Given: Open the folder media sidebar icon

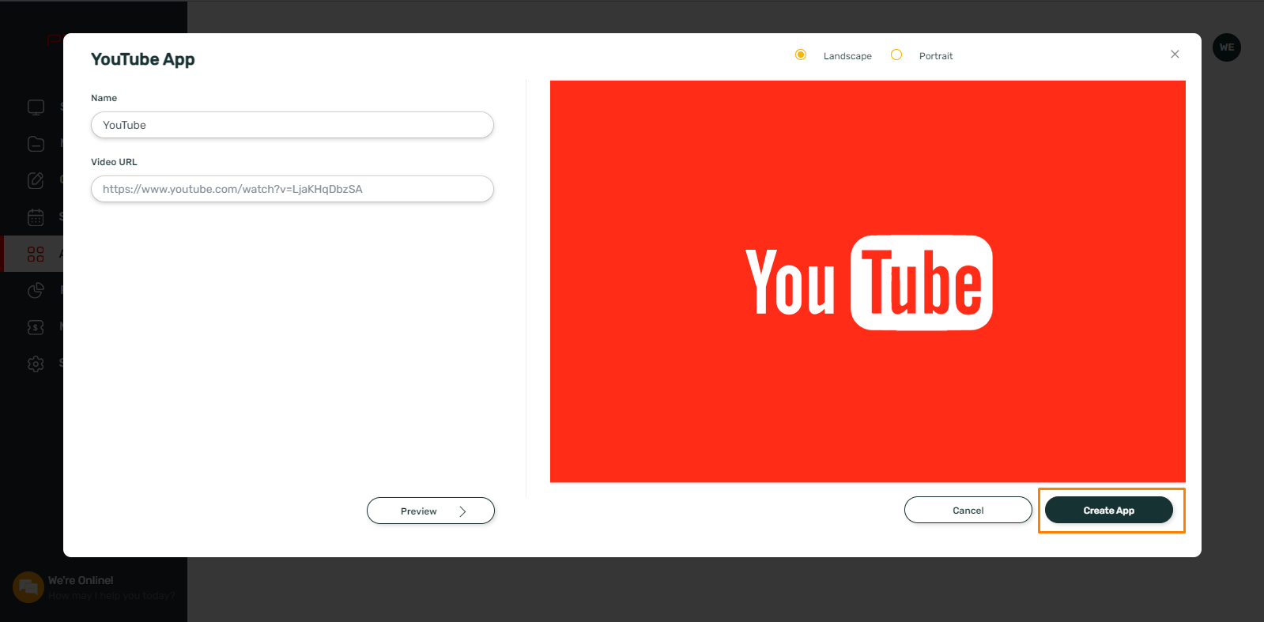Looking at the screenshot, I should (x=36, y=143).
